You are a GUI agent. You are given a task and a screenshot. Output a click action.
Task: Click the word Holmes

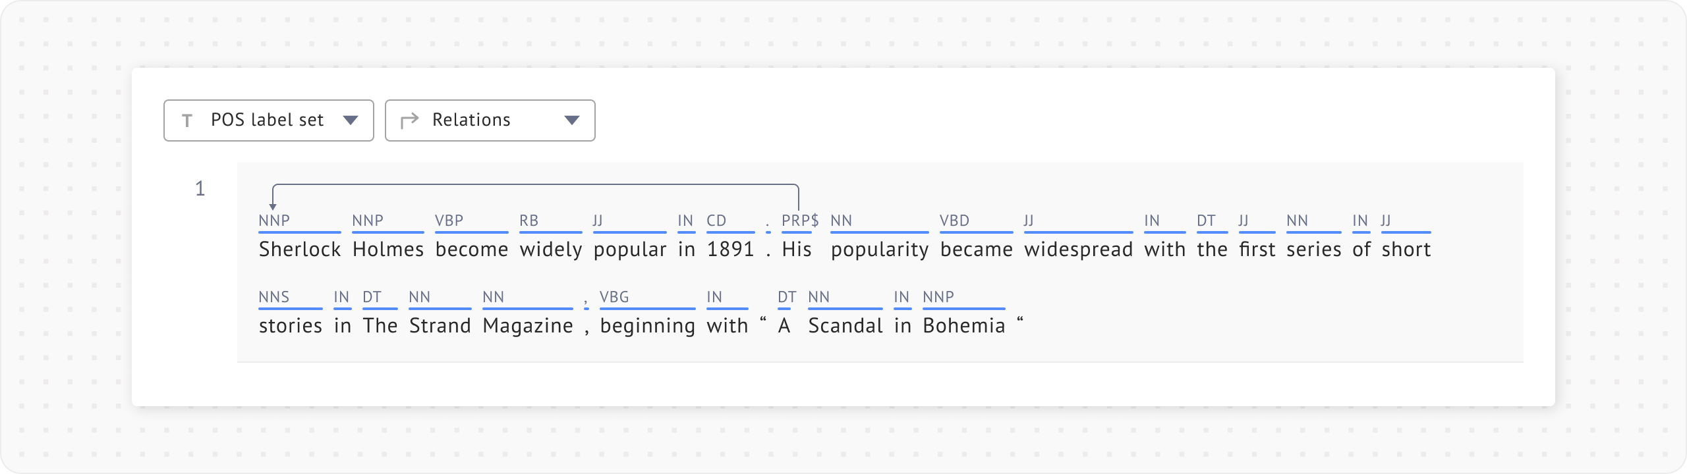point(388,250)
